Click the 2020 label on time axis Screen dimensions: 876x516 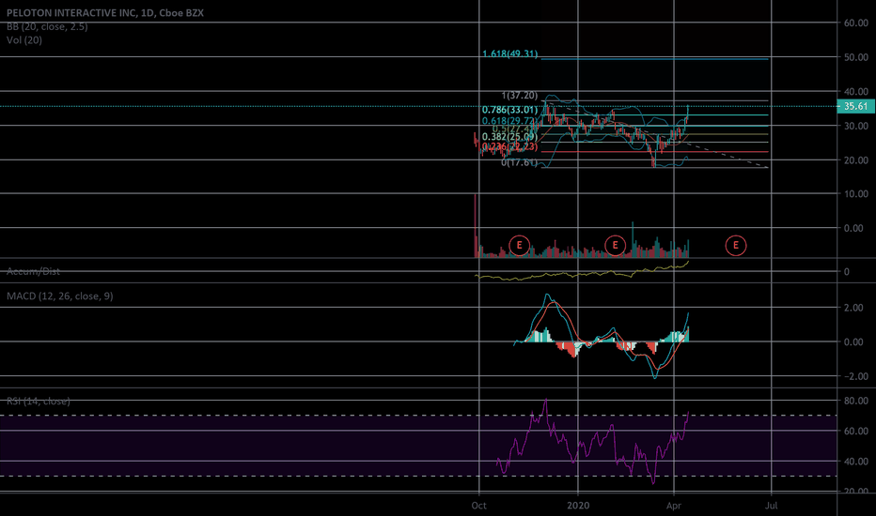578,506
